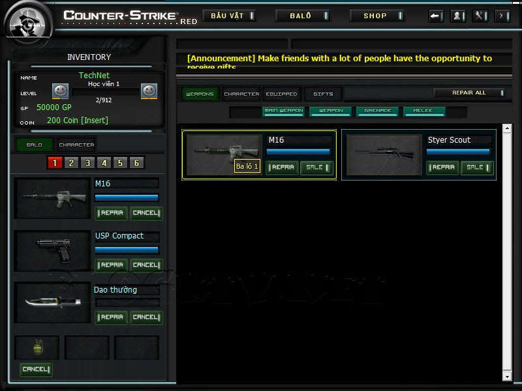Screen dimensions: 522x391
Task: Select backpack slot 3
Action: click(87, 163)
